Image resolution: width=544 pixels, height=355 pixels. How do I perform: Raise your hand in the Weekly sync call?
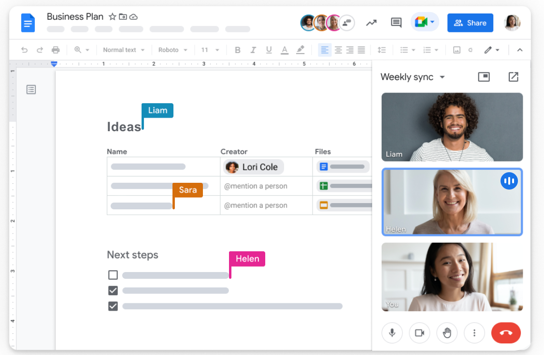447,333
